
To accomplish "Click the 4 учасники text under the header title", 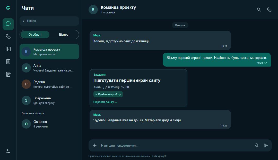I will [108, 12].
